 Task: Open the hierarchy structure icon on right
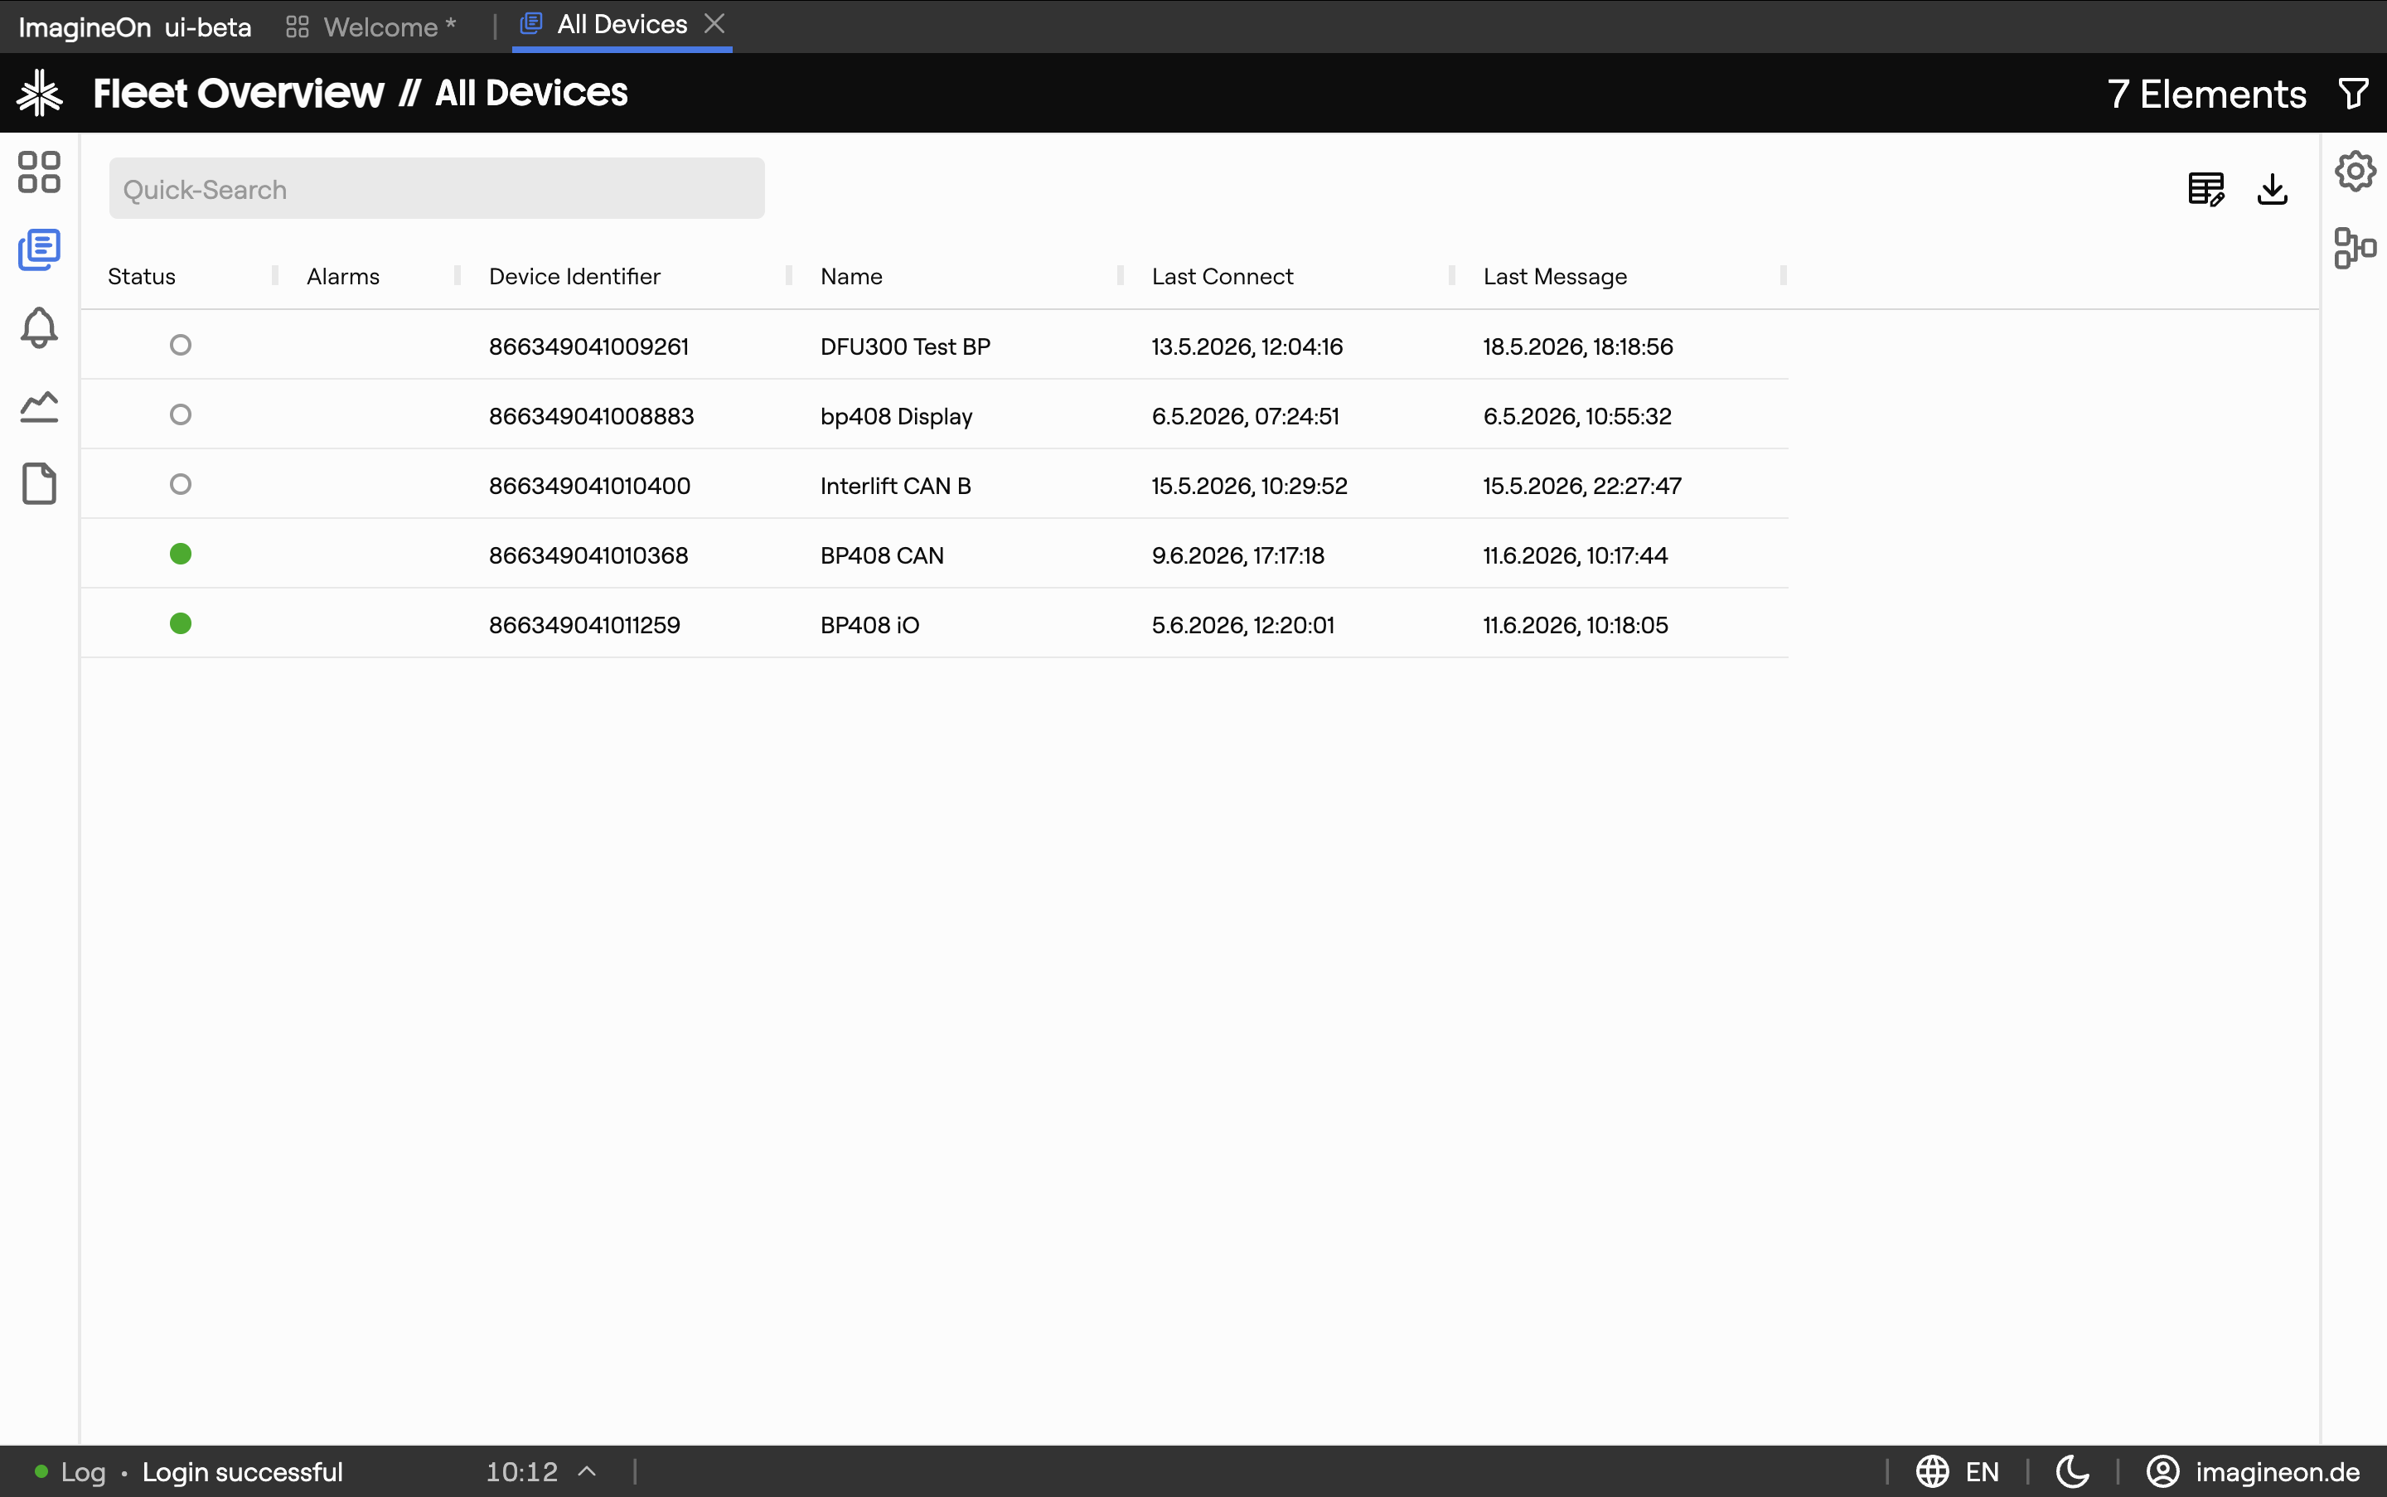2356,248
